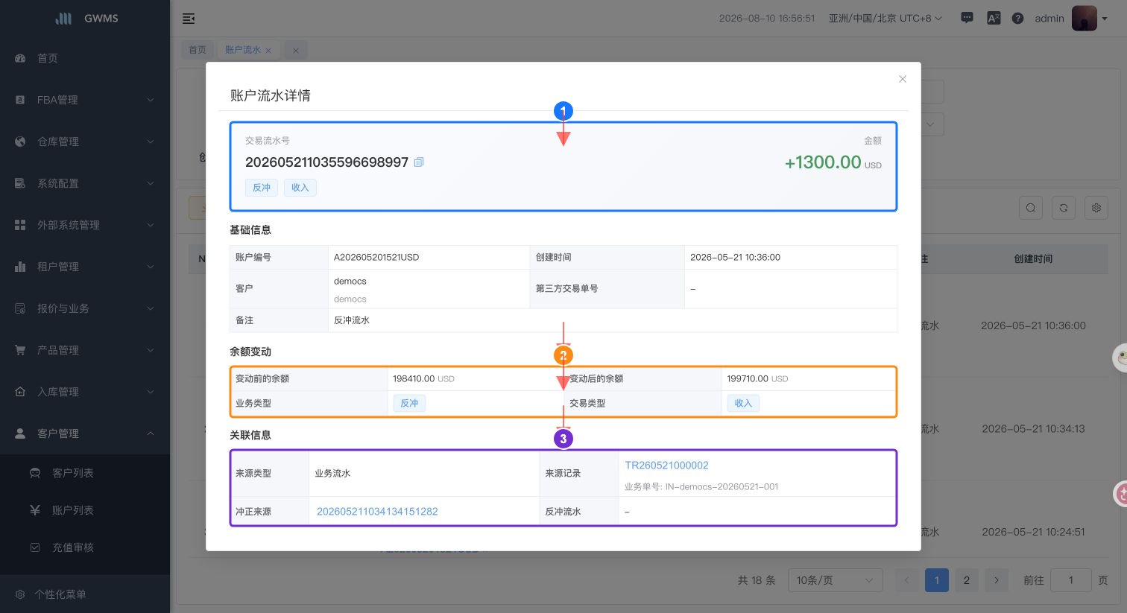1127x613 pixels.
Task: Switch to the 首页 tab
Action: (198, 50)
